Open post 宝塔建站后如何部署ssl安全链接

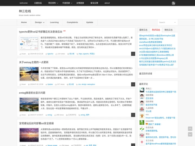[x=36, y=123]
